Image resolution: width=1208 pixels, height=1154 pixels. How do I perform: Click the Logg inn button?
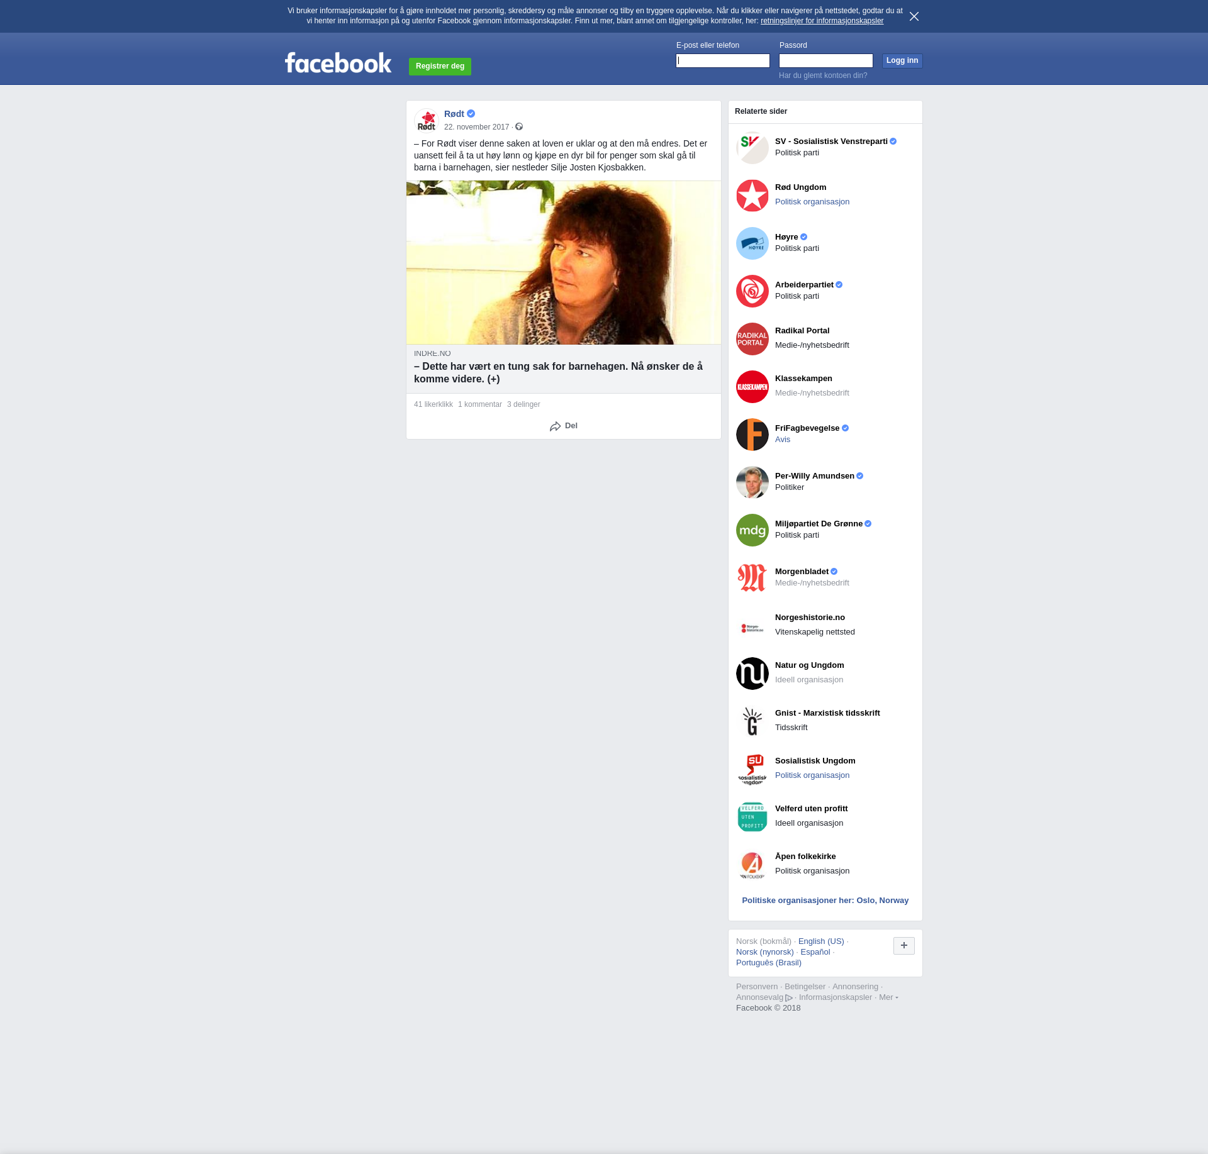pos(902,61)
